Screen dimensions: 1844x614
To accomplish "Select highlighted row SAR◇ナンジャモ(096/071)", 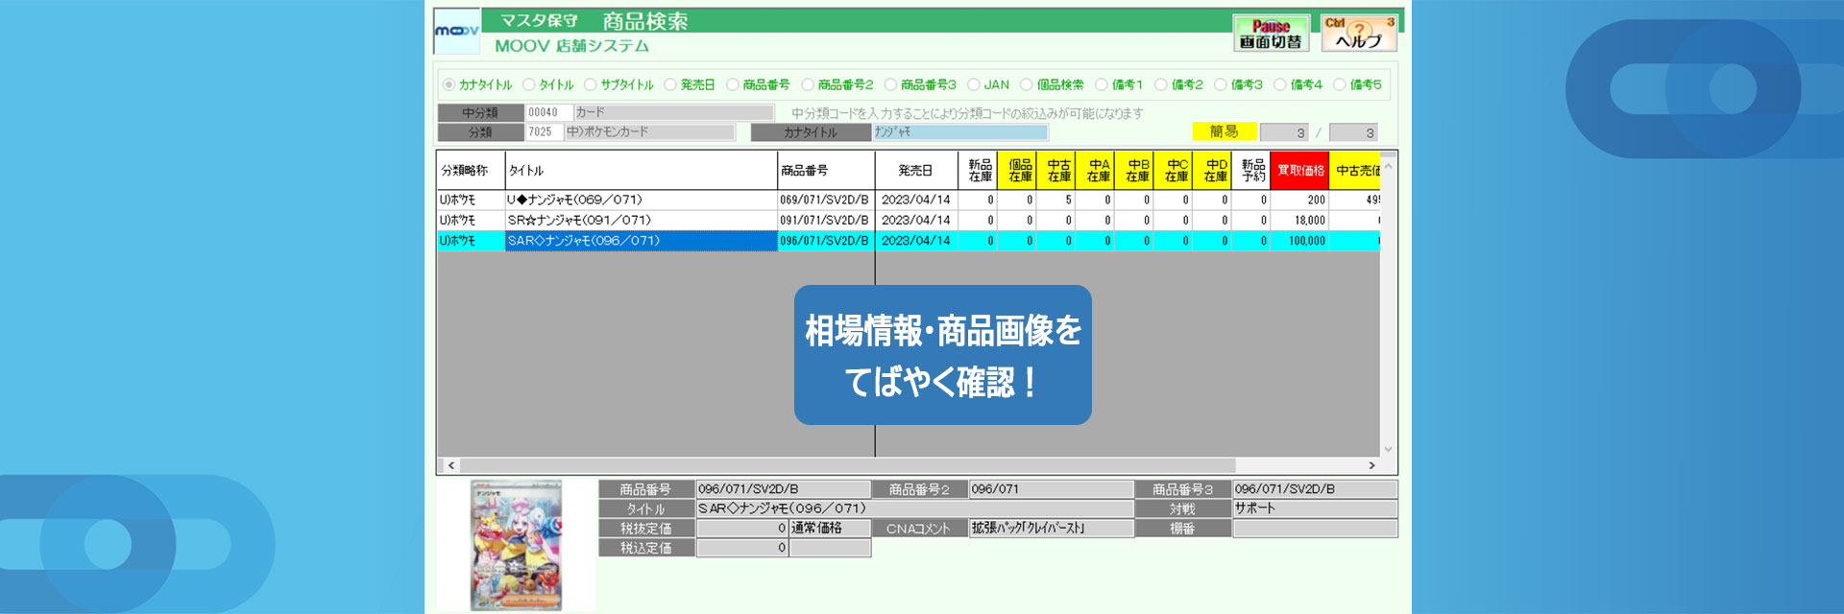I will pos(909,241).
